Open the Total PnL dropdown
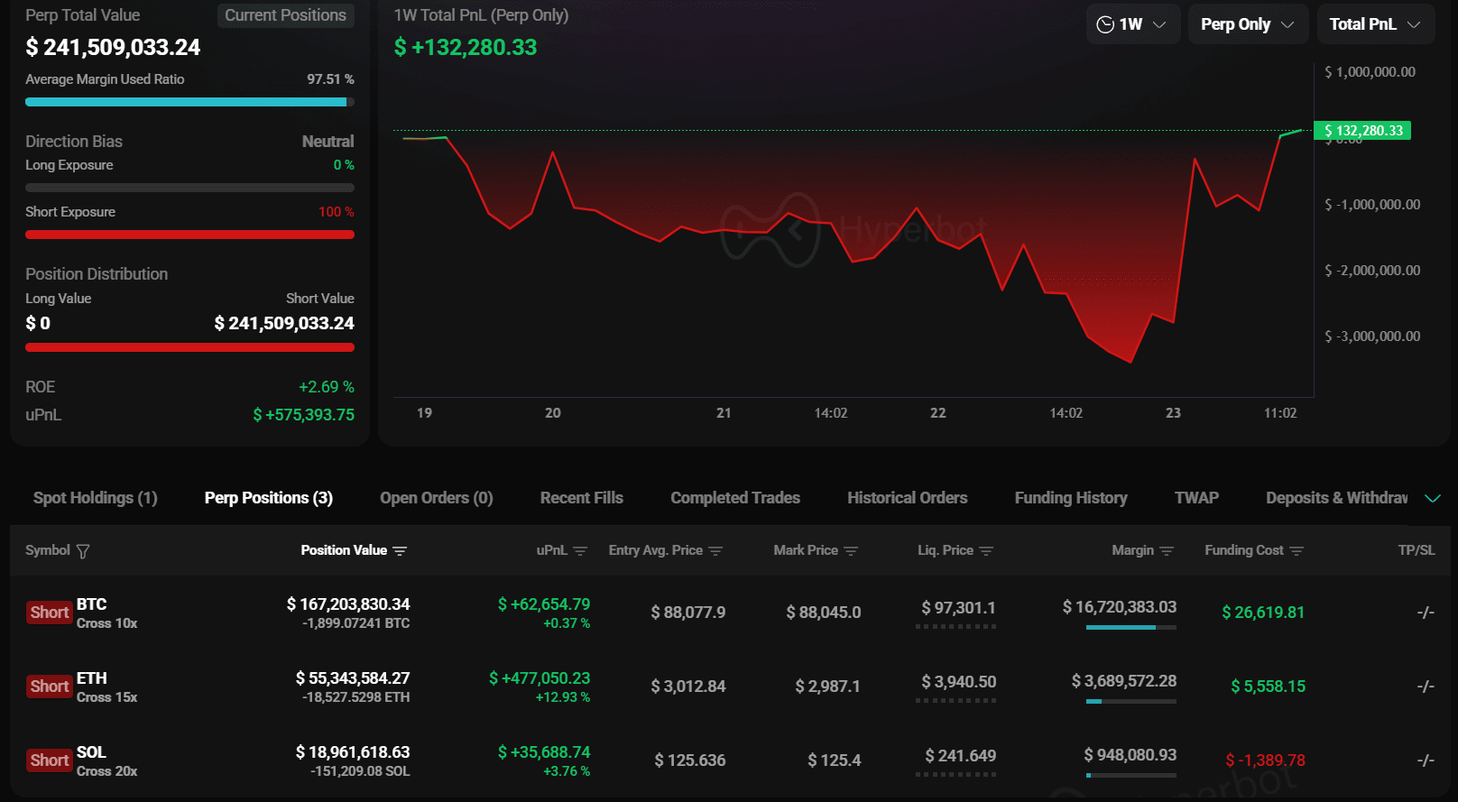The height and width of the screenshot is (802, 1458). point(1375,24)
